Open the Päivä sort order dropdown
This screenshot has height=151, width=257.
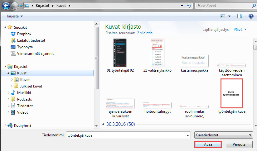tap(240, 30)
